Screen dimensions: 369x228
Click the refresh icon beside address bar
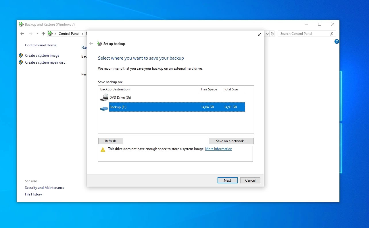tap(272, 34)
